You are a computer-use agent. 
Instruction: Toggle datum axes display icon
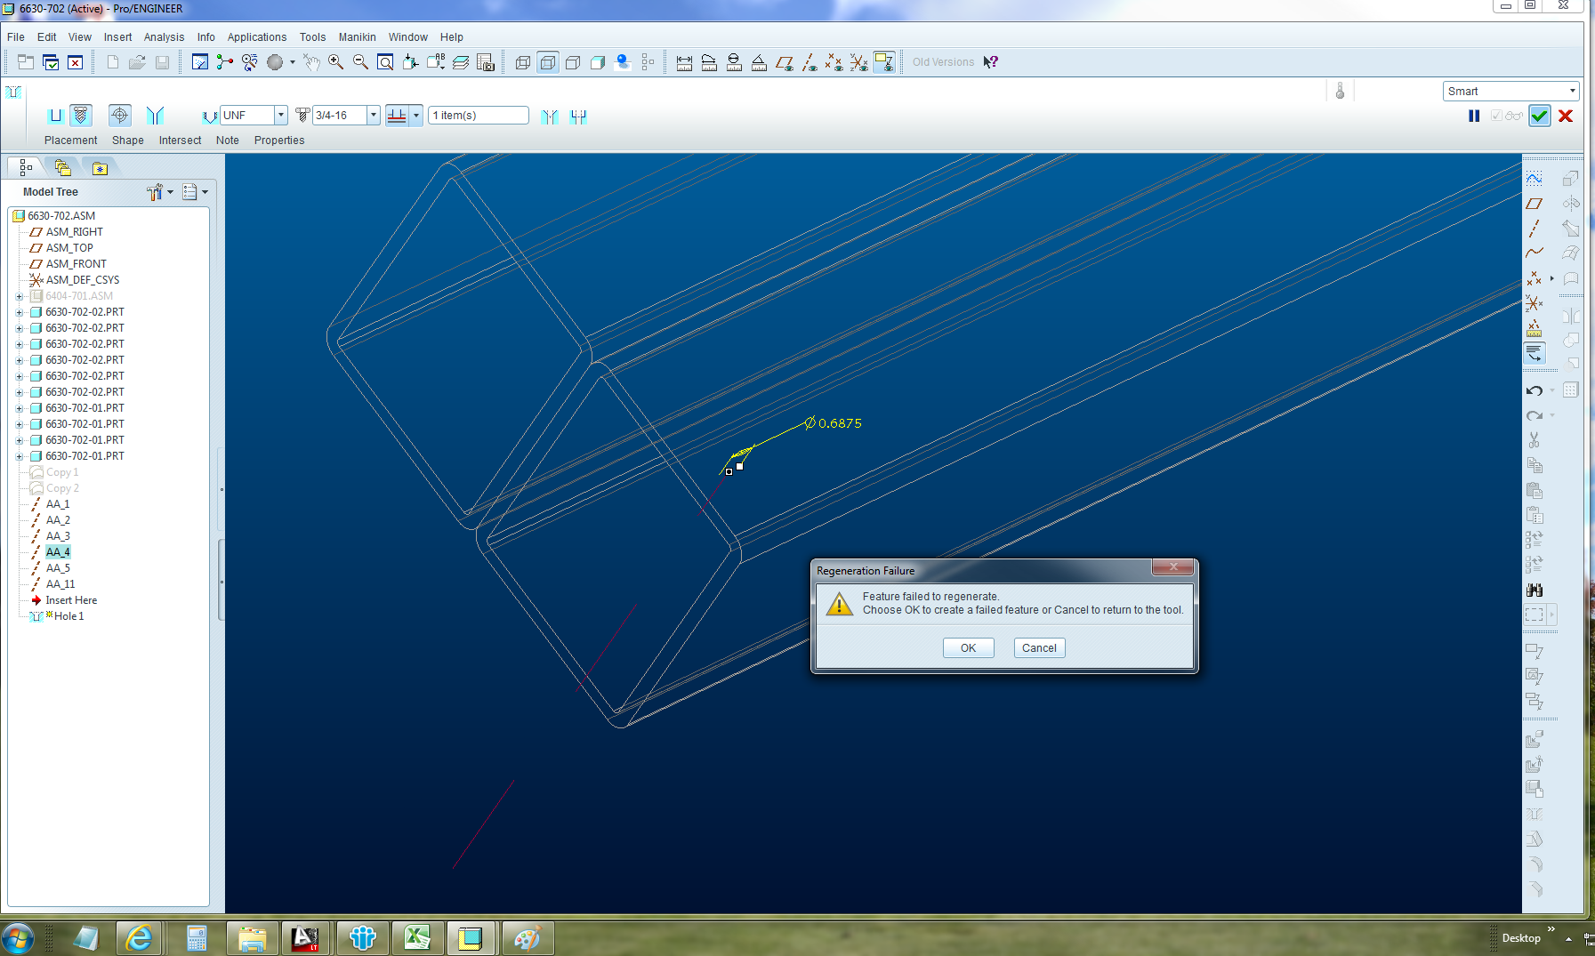(x=810, y=62)
